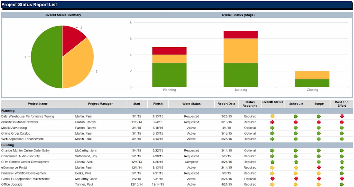Click green Cost and Effort arrow for Office Upgrade

coord(342,185)
